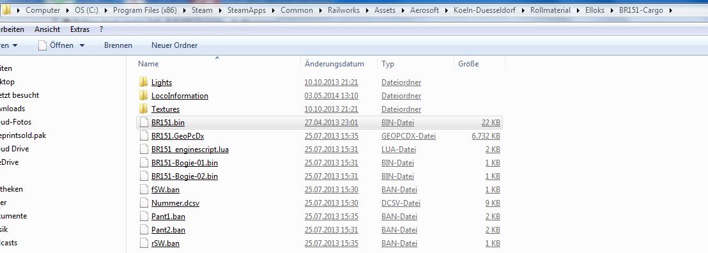Screen dimensions: 708x253
Task: Select the BR151.bin file icon
Action: (x=144, y=123)
